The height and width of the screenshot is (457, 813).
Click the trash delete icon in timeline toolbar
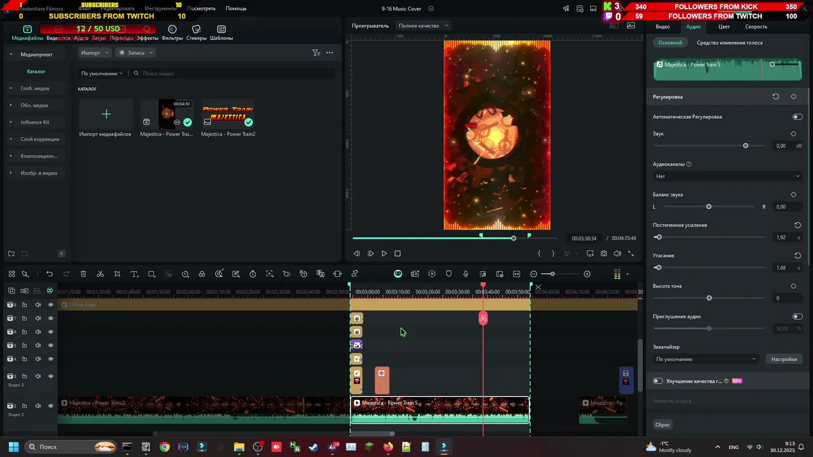coord(83,274)
